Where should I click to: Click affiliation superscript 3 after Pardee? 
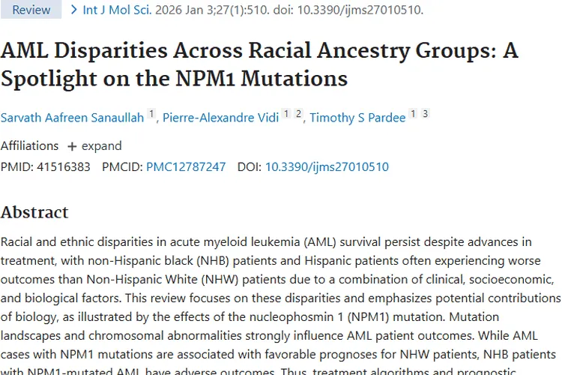point(425,114)
